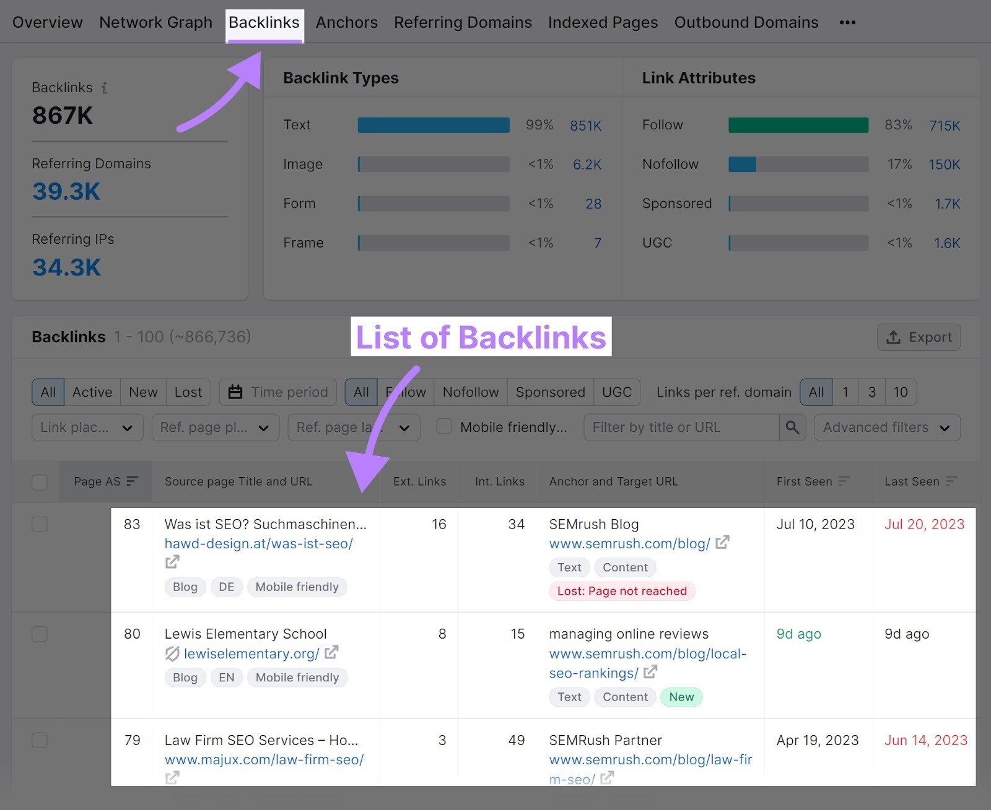991x810 pixels.
Task: Click the disavow icon beside lewiselementary.org
Action: pyautogui.click(x=172, y=653)
